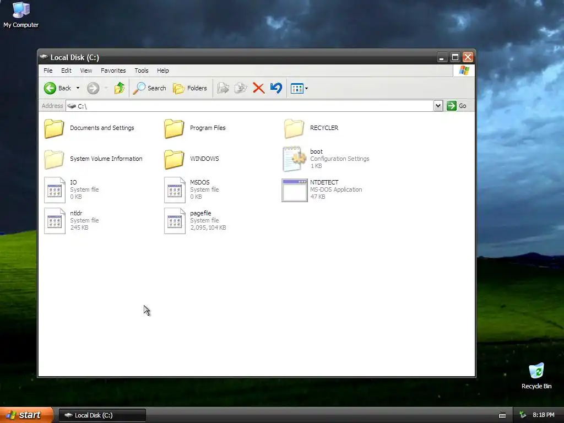
Task: Maximize the Local Disk (C:) window
Action: point(455,57)
